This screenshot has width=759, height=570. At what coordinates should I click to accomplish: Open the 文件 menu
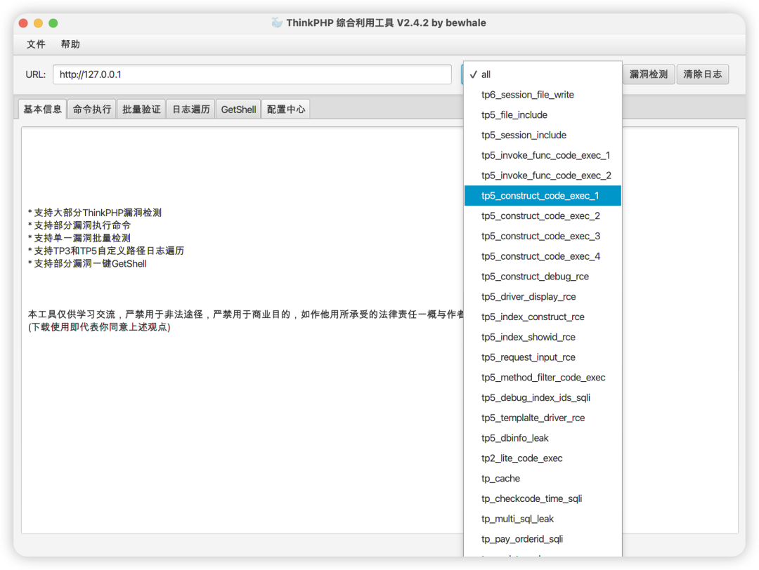coord(36,44)
